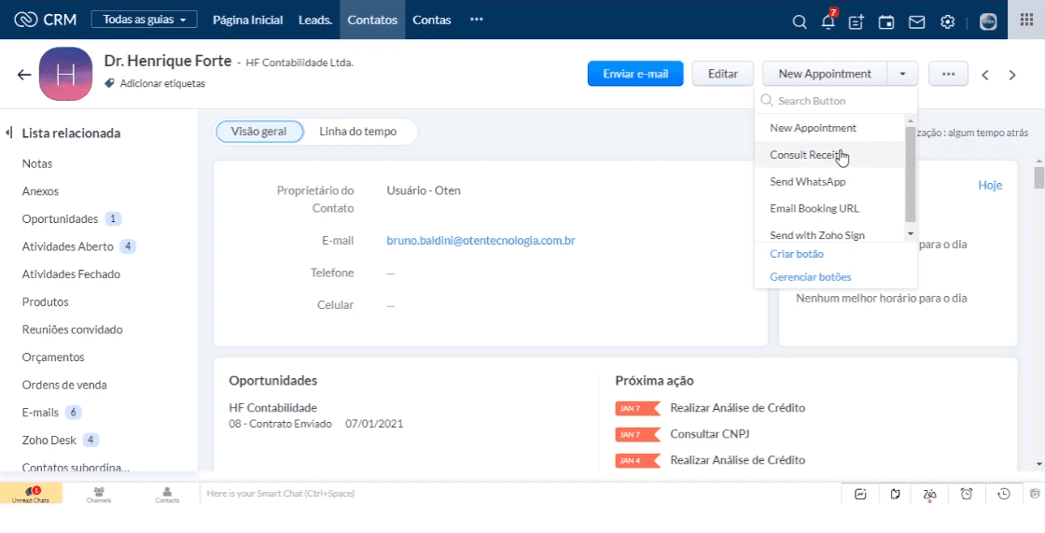Screen dimensions: 1045x533
Task: Open the three-dot more actions button
Action: click(948, 74)
